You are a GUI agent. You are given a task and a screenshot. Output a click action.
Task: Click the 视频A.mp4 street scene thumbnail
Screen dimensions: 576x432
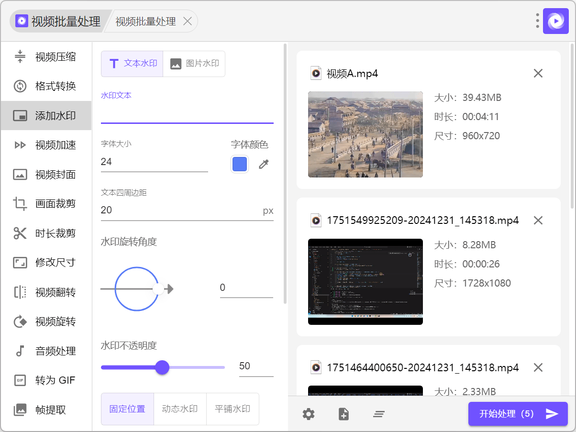366,134
